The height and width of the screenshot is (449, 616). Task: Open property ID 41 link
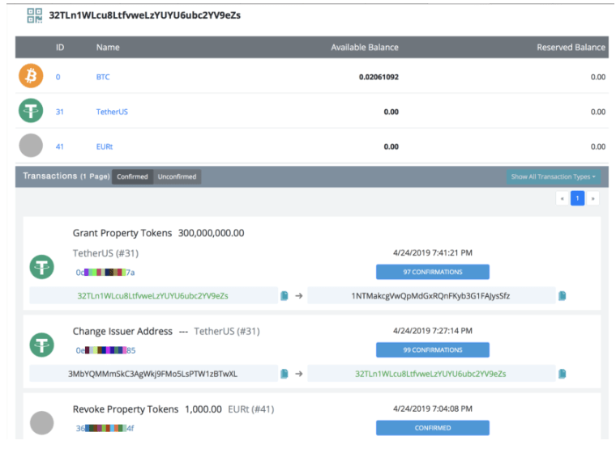[x=59, y=146]
